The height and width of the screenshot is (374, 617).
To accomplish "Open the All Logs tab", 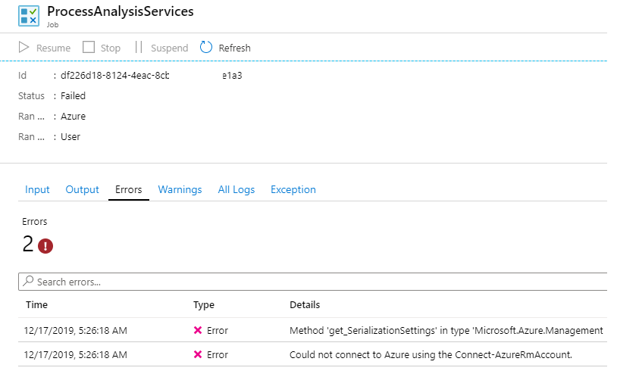I will coord(236,189).
